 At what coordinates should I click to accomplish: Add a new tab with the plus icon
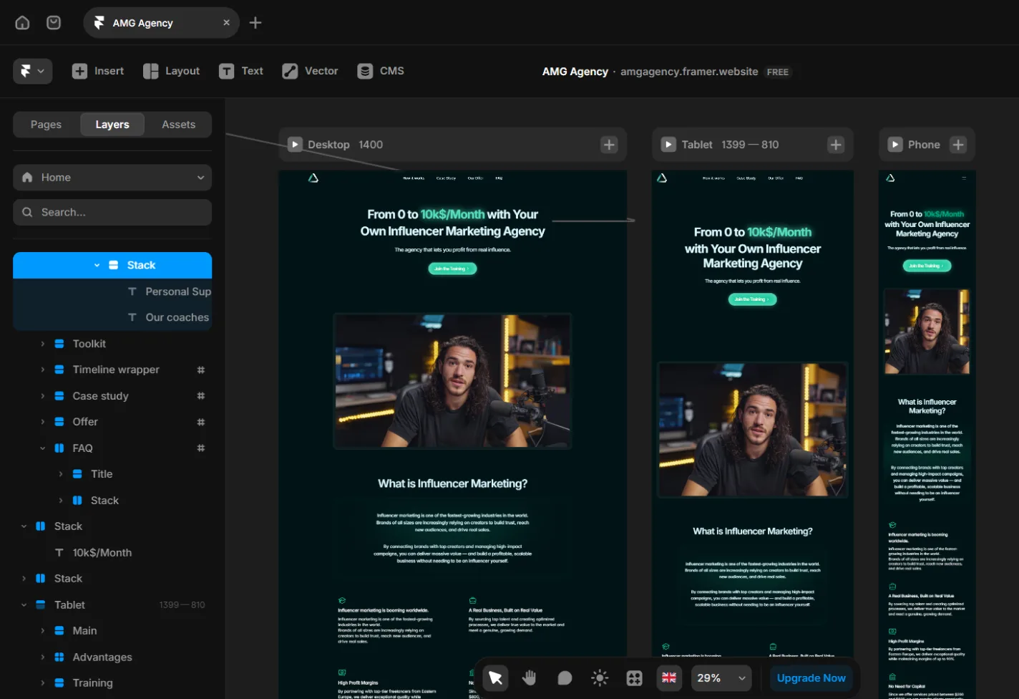[x=255, y=23]
